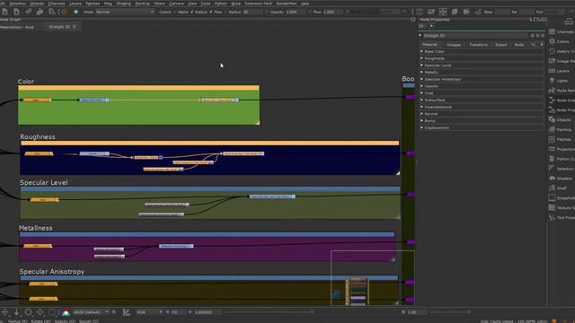575x323 pixels.
Task: Toggle the Flow checkbox
Action: point(211,12)
